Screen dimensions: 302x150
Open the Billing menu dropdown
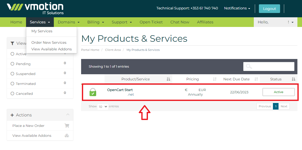tap(96, 22)
